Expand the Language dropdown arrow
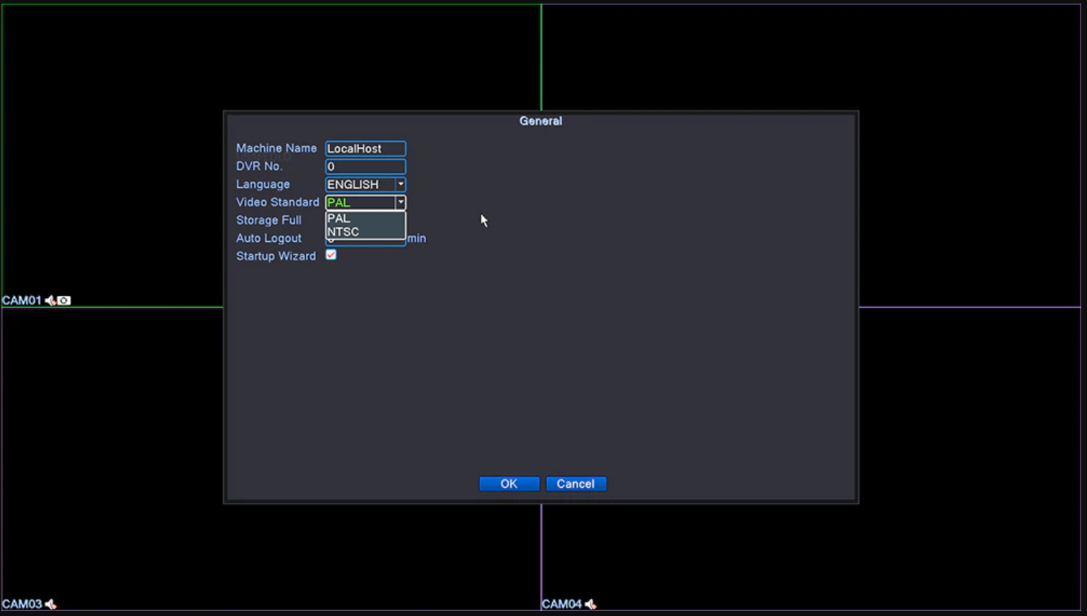The image size is (1087, 616). coord(401,184)
